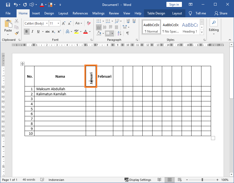Switch to Web Layout view
The height and width of the screenshot is (183, 234).
(180, 180)
